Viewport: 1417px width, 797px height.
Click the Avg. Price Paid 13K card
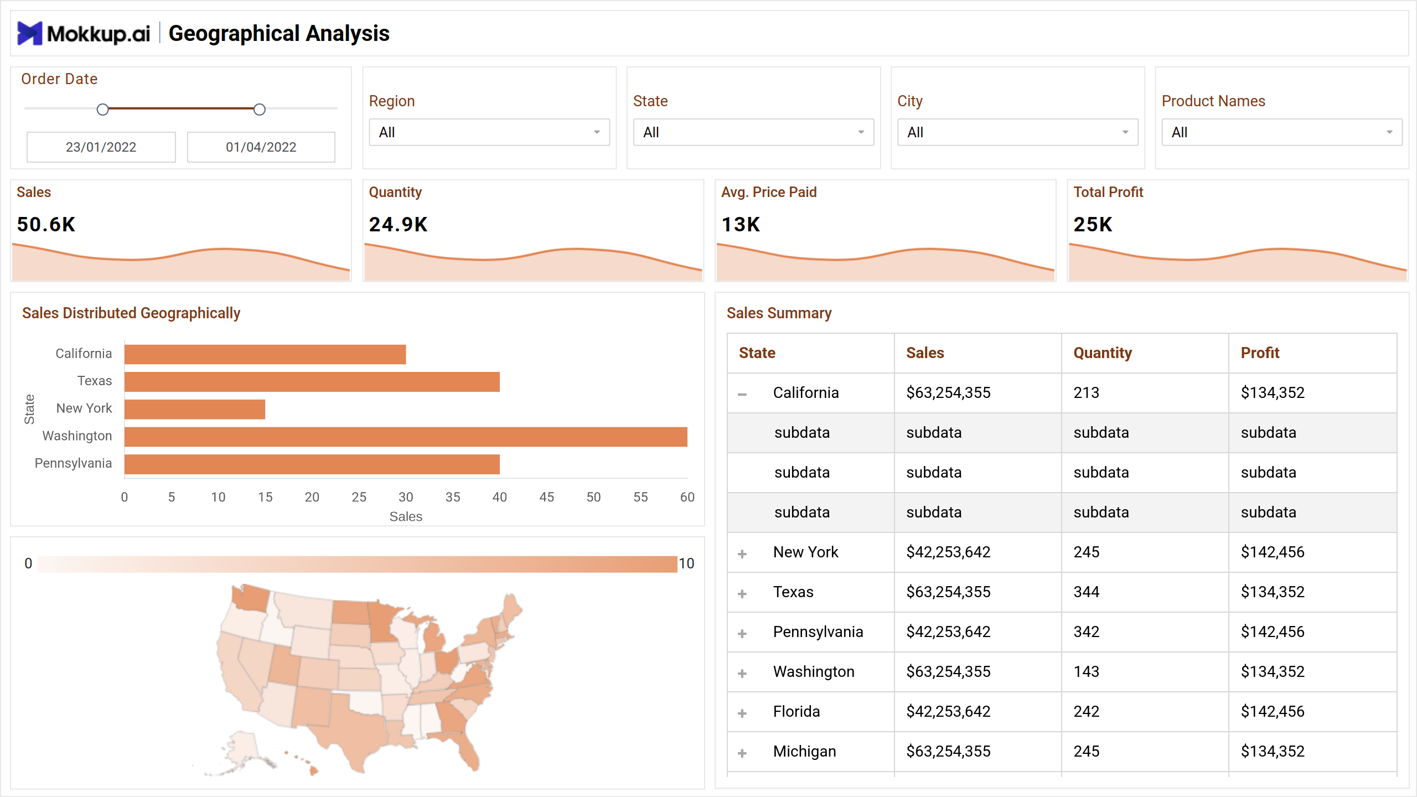pyautogui.click(x=886, y=230)
